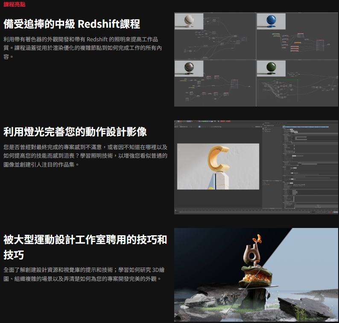Click the paragraph starting 利用帶有著色器的外觀開發
The width and height of the screenshot is (339, 323).
tap(82, 48)
